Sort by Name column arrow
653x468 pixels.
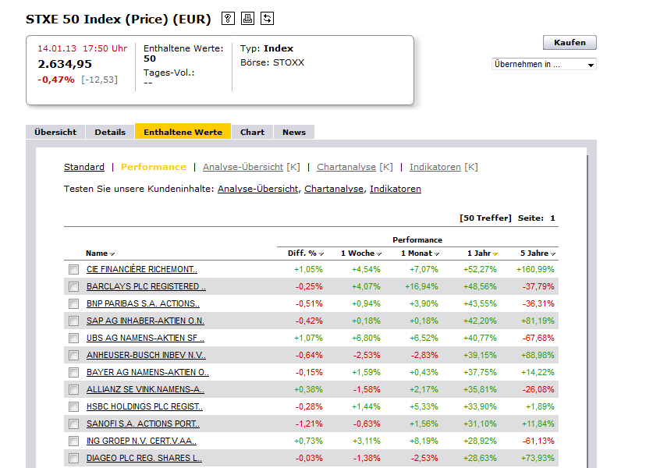click(112, 254)
